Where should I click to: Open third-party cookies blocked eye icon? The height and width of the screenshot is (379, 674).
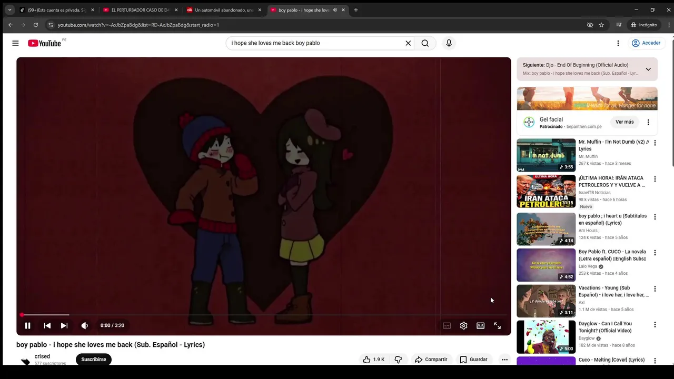click(x=590, y=25)
